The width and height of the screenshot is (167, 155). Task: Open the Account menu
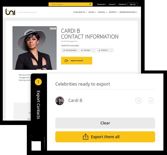coord(112,4)
